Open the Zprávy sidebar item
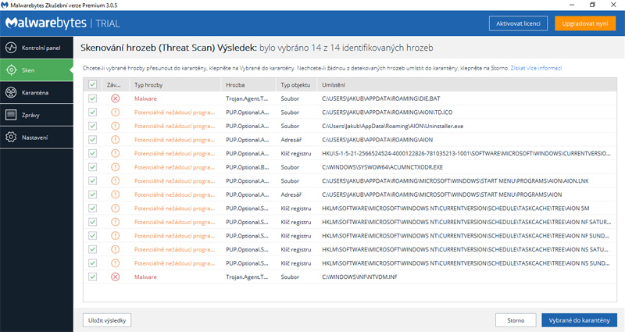 (x=37, y=115)
